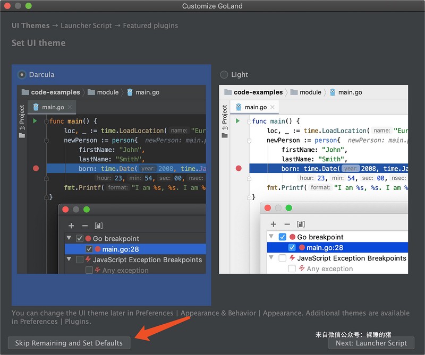Click Next: Launcher Script button
Viewport: 425px width, 355px height.
(371, 343)
